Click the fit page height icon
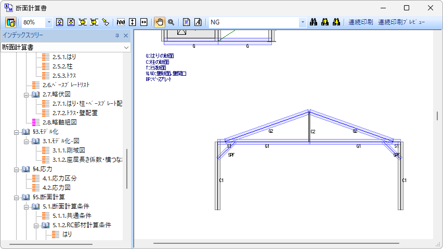The image size is (443, 249). 132,22
